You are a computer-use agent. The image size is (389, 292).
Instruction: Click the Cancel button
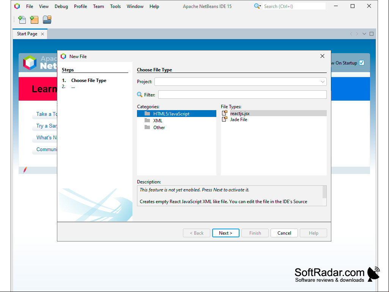coord(284,233)
